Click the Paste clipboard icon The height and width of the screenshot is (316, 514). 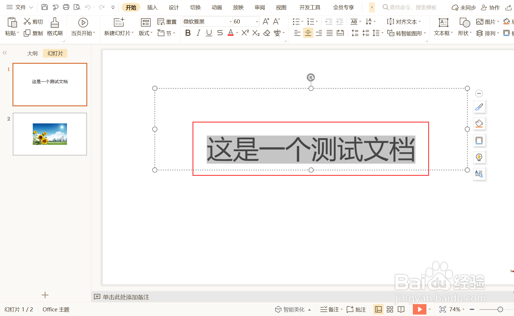coord(12,23)
